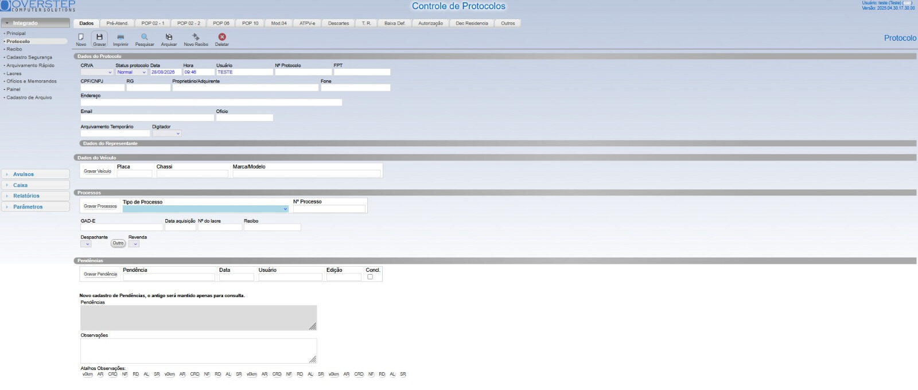Switch to the Pré-Atend. tab
This screenshot has height=390, width=918.
pyautogui.click(x=117, y=24)
